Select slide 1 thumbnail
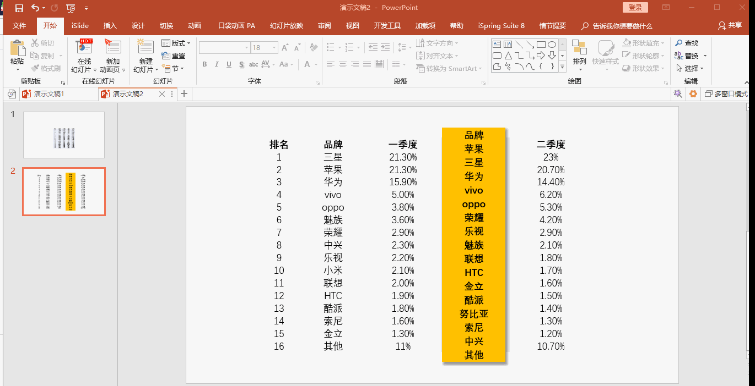The width and height of the screenshot is (755, 386). click(x=64, y=135)
